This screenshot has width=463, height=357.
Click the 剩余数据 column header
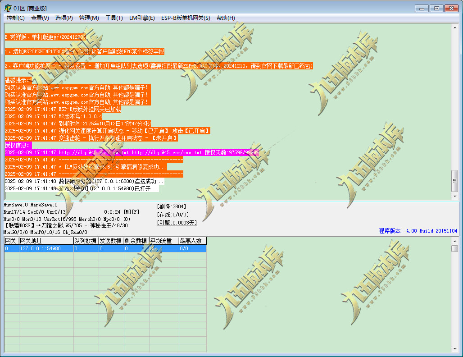[136, 241]
